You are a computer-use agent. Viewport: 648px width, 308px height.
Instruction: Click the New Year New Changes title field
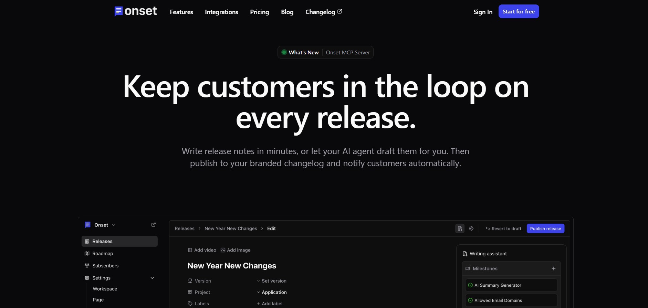(232, 266)
